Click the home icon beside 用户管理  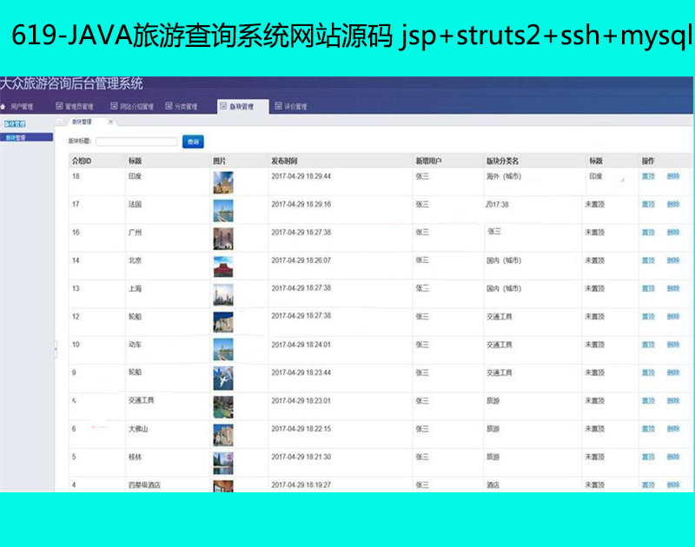click(3, 107)
